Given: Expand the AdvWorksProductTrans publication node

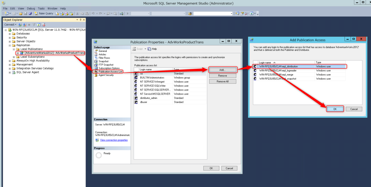Looking at the screenshot, I should point(18,53).
